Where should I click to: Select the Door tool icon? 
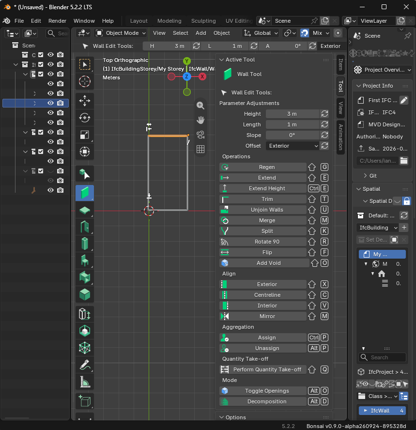click(x=85, y=227)
